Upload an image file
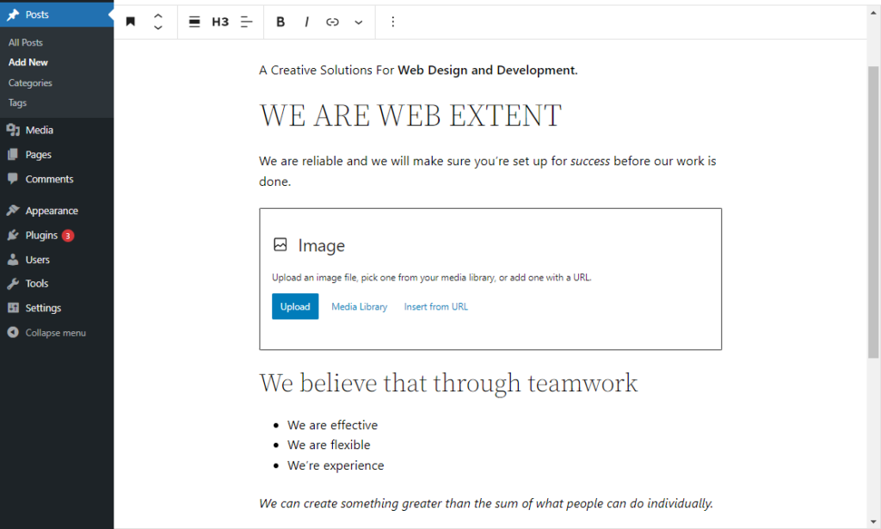 (295, 306)
